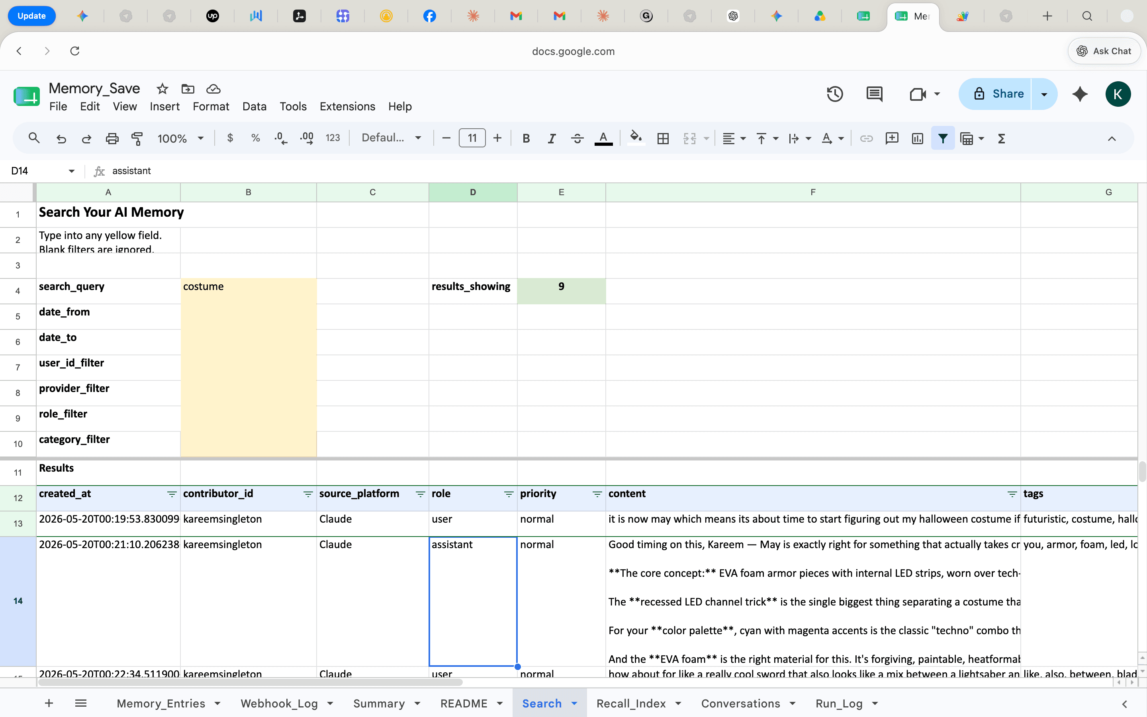Star the Memory_Save document
Viewport: 1147px width, 717px height.
tap(162, 89)
